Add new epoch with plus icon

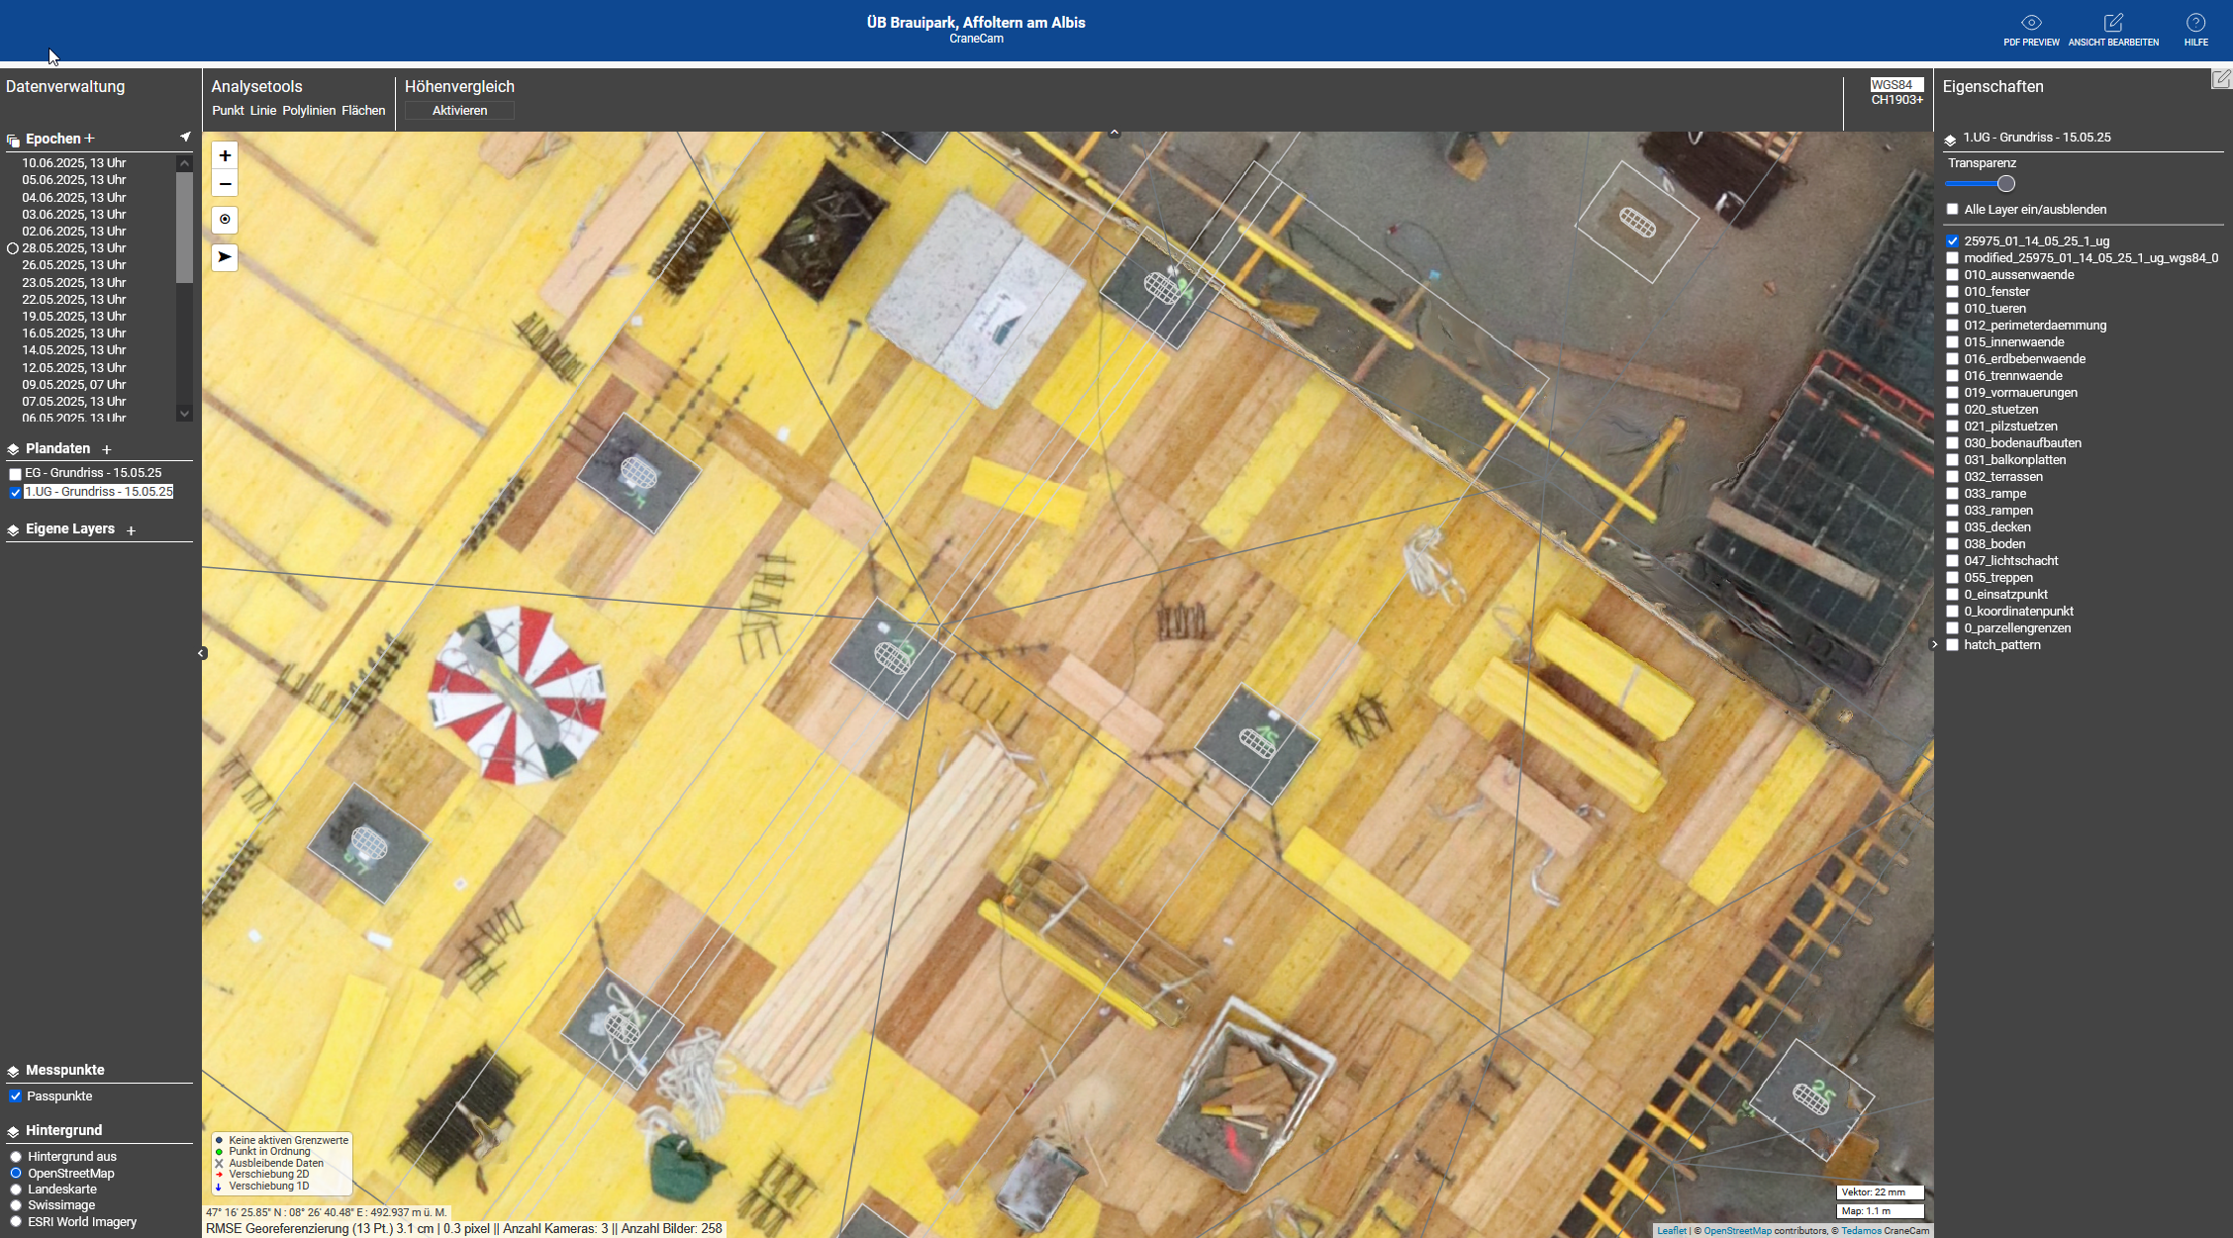[89, 139]
